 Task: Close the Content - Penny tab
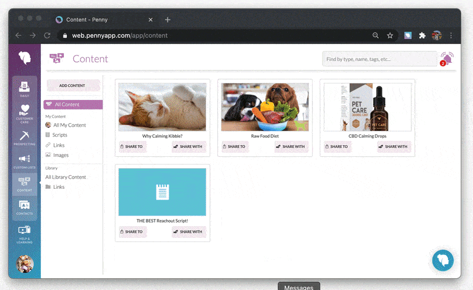(x=150, y=20)
